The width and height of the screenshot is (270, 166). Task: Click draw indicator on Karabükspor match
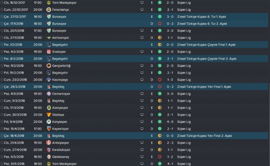pyautogui.click(x=160, y=149)
